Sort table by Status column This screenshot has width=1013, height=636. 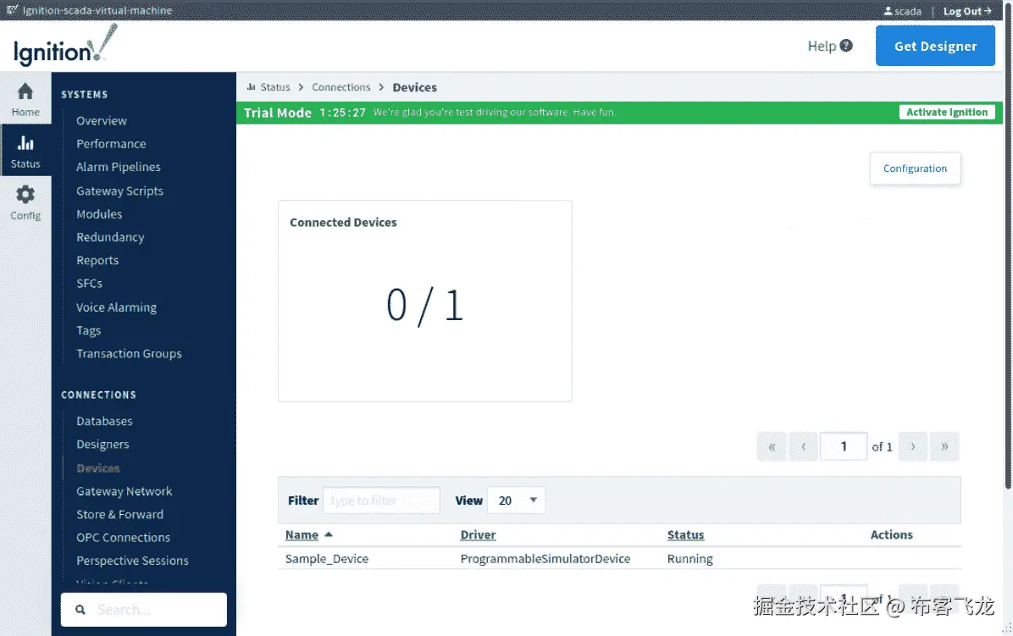coord(685,535)
